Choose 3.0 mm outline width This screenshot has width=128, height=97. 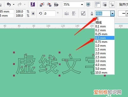[x=105, y=61]
